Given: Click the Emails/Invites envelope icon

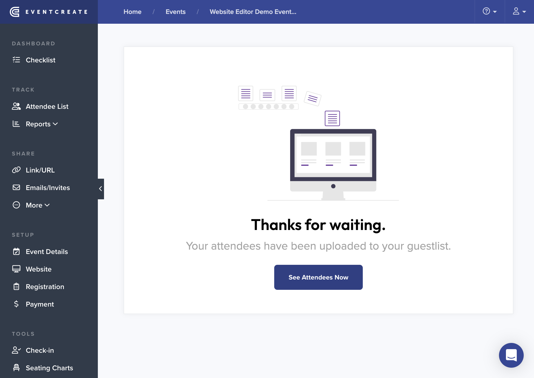Looking at the screenshot, I should point(16,187).
